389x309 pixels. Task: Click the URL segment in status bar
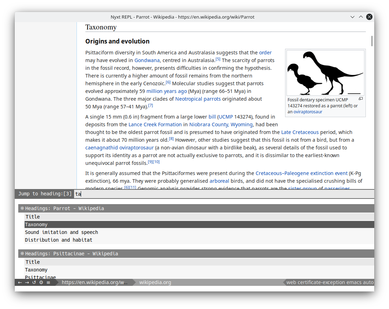94,282
